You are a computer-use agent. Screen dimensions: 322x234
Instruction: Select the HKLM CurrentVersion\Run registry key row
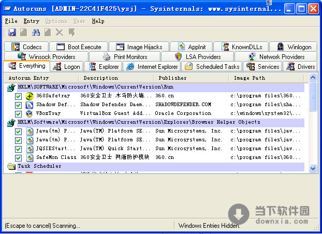point(161,87)
